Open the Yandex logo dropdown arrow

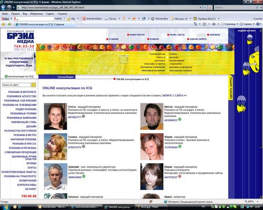(x=11, y=18)
